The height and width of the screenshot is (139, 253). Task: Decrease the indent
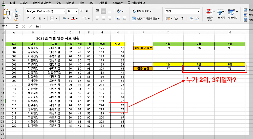[119, 18]
